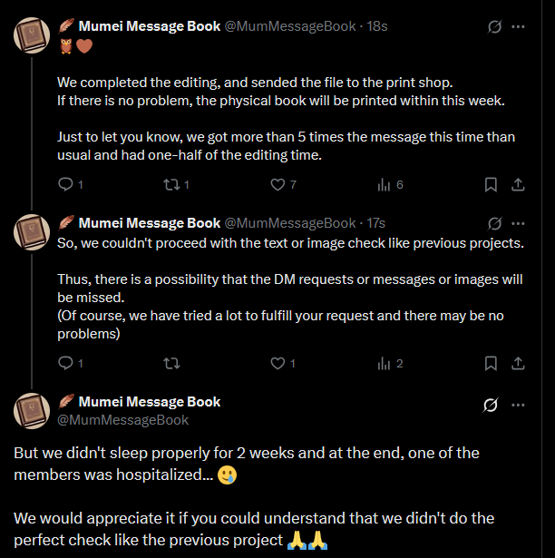The width and height of the screenshot is (555, 558).
Task: Bookmark the first tweet
Action: (491, 184)
